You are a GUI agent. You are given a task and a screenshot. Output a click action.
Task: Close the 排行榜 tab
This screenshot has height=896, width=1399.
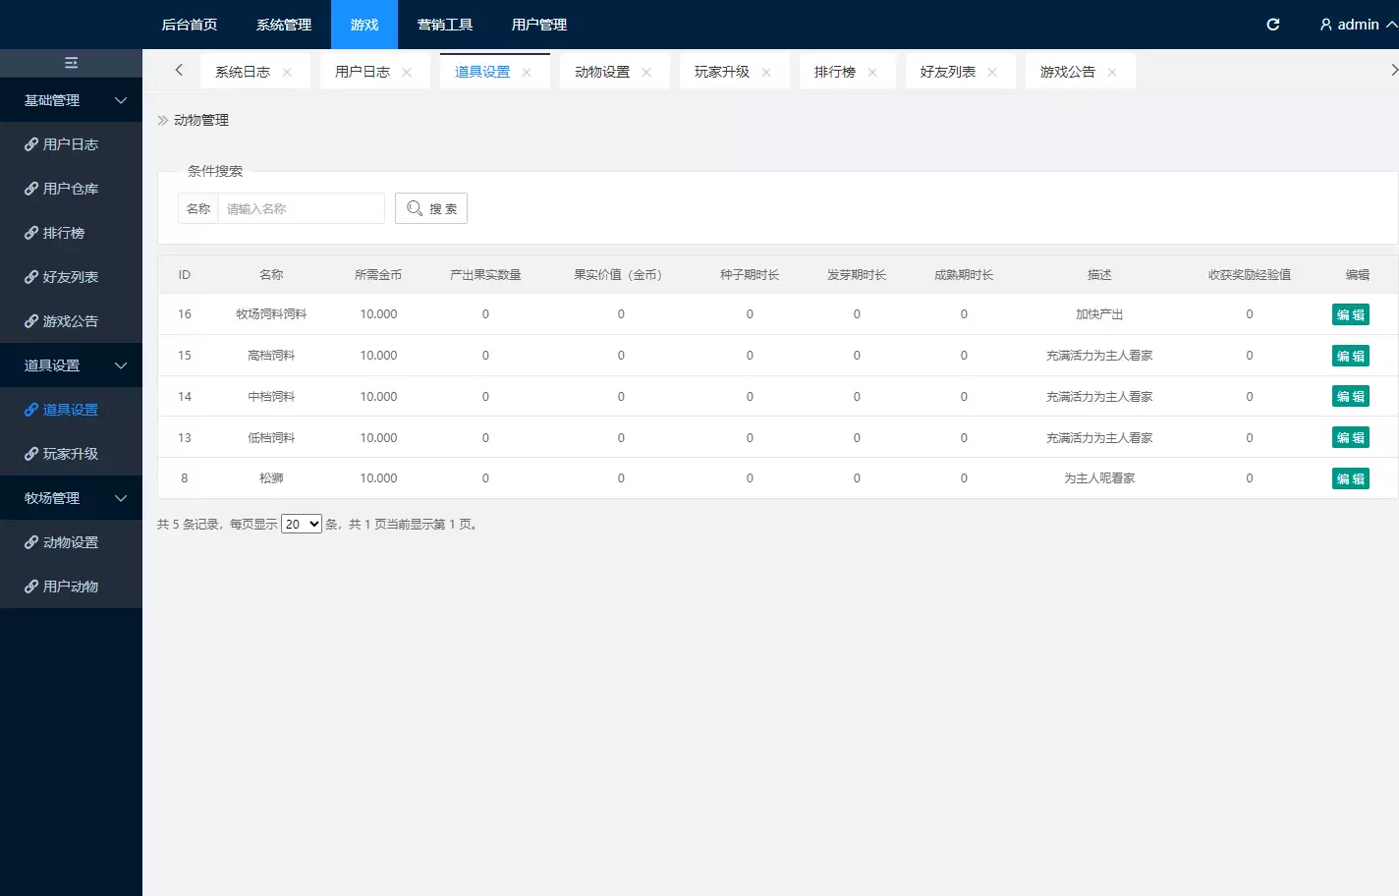point(872,73)
